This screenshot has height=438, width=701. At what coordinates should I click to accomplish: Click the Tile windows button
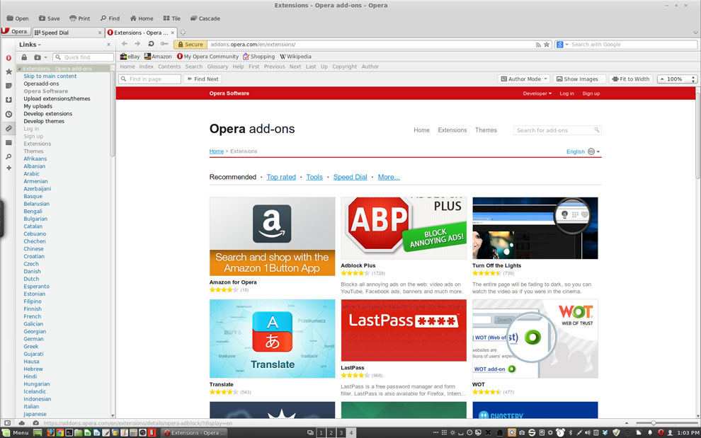pyautogui.click(x=171, y=18)
